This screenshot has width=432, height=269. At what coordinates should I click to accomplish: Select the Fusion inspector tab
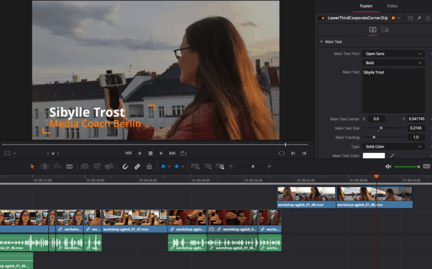coord(366,6)
